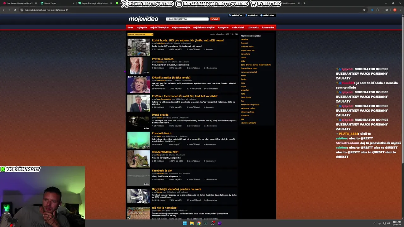Show hidden system tray icons
Viewport: 404px width, 227px height.
point(374,223)
